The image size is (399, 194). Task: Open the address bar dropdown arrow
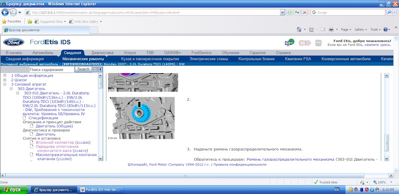tap(282, 12)
